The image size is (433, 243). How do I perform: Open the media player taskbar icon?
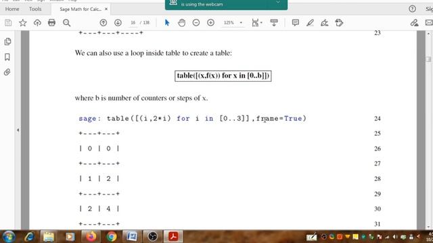tap(70, 237)
